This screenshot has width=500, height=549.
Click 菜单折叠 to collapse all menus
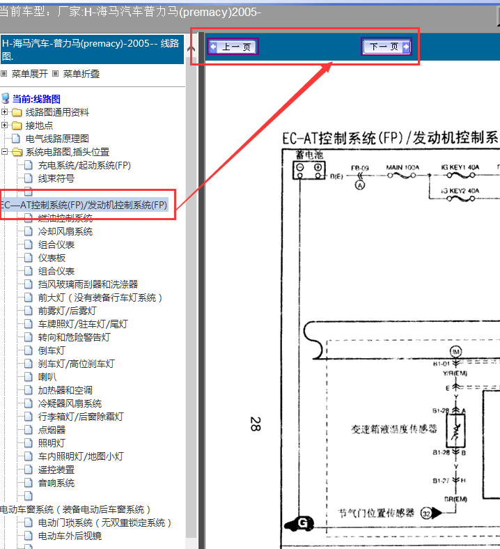click(x=81, y=74)
